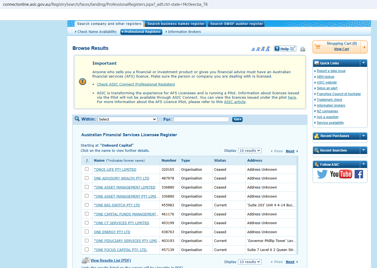Click the View Cart link
The width and height of the screenshot is (377, 268).
pyautogui.click(x=341, y=49)
